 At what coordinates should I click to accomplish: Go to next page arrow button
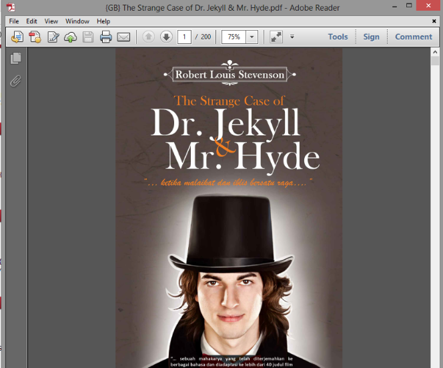[x=166, y=37]
